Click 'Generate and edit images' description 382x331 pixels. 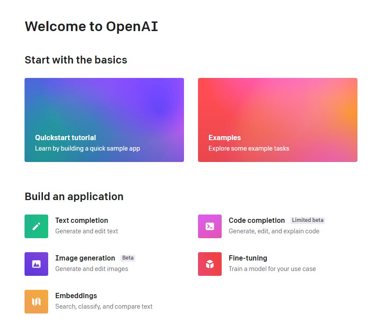coord(92,269)
